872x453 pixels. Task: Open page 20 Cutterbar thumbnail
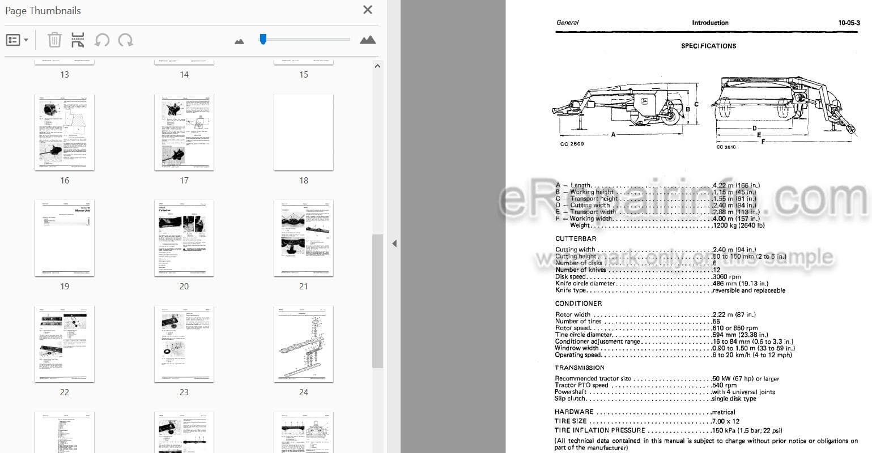click(x=184, y=238)
